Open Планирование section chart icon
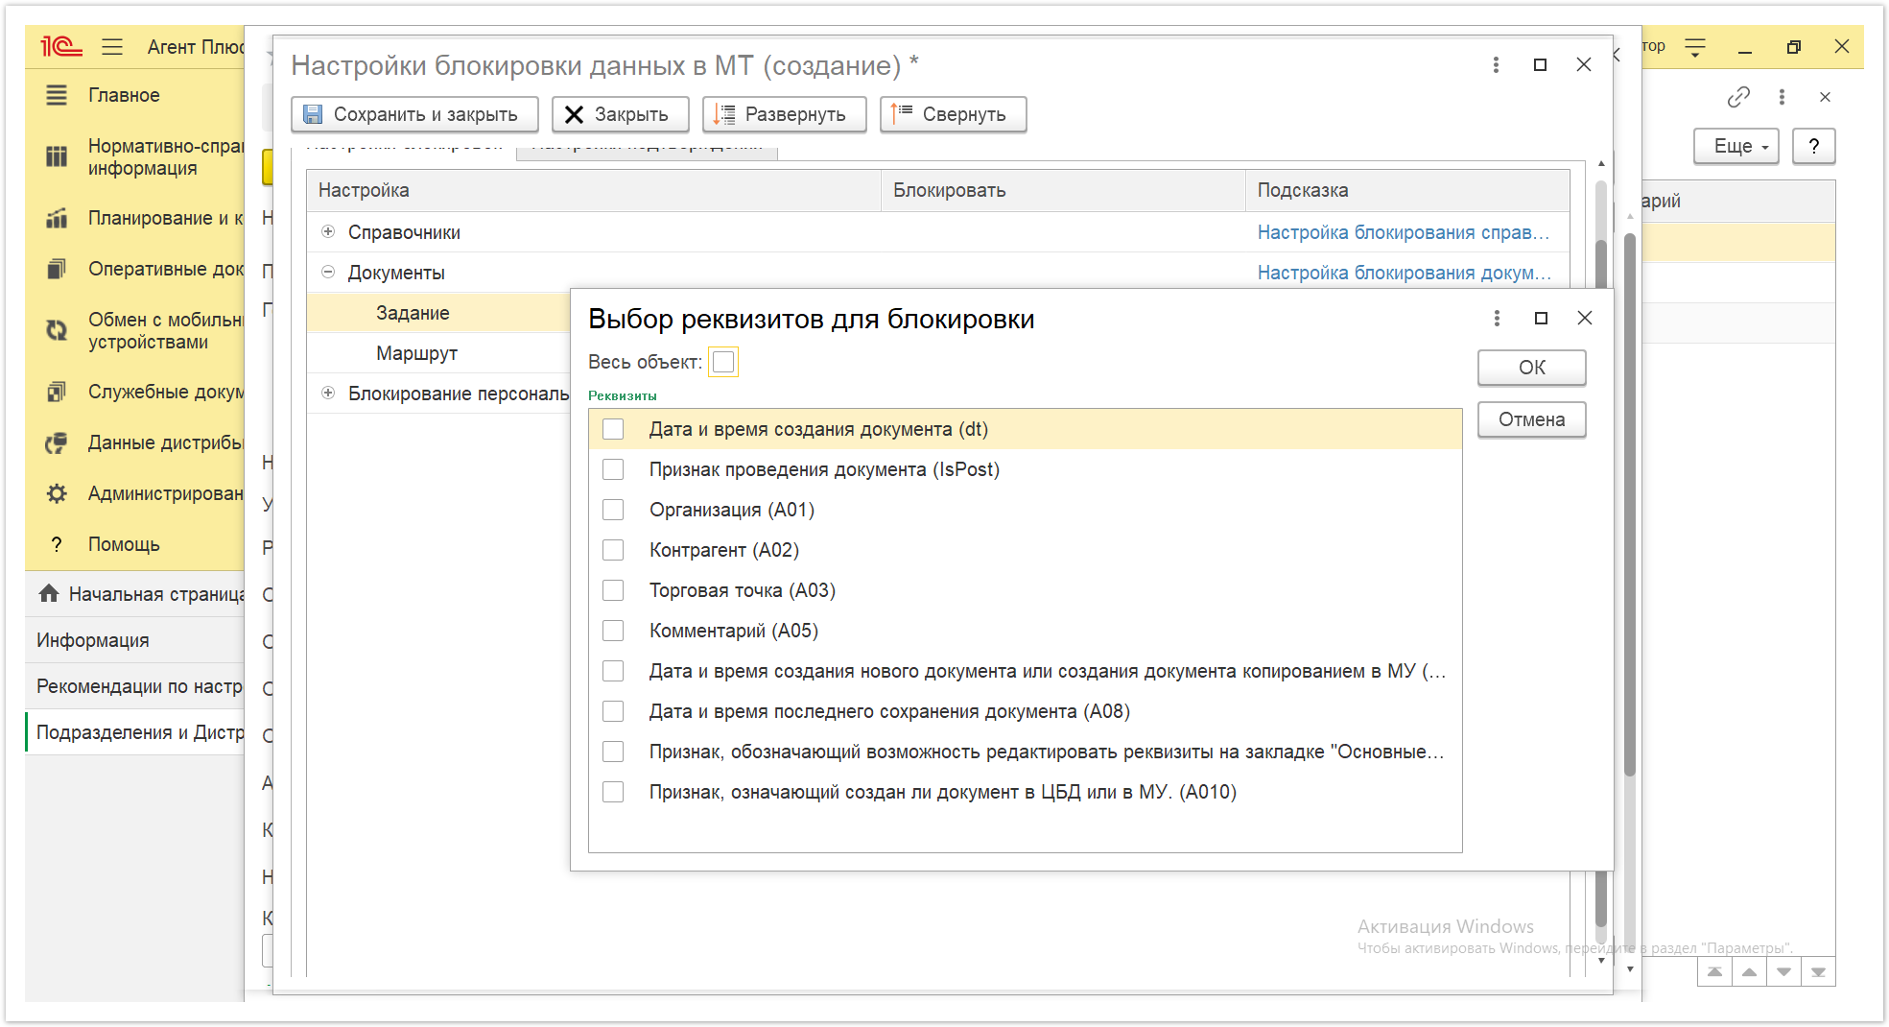This screenshot has width=1889, height=1027. tap(57, 218)
